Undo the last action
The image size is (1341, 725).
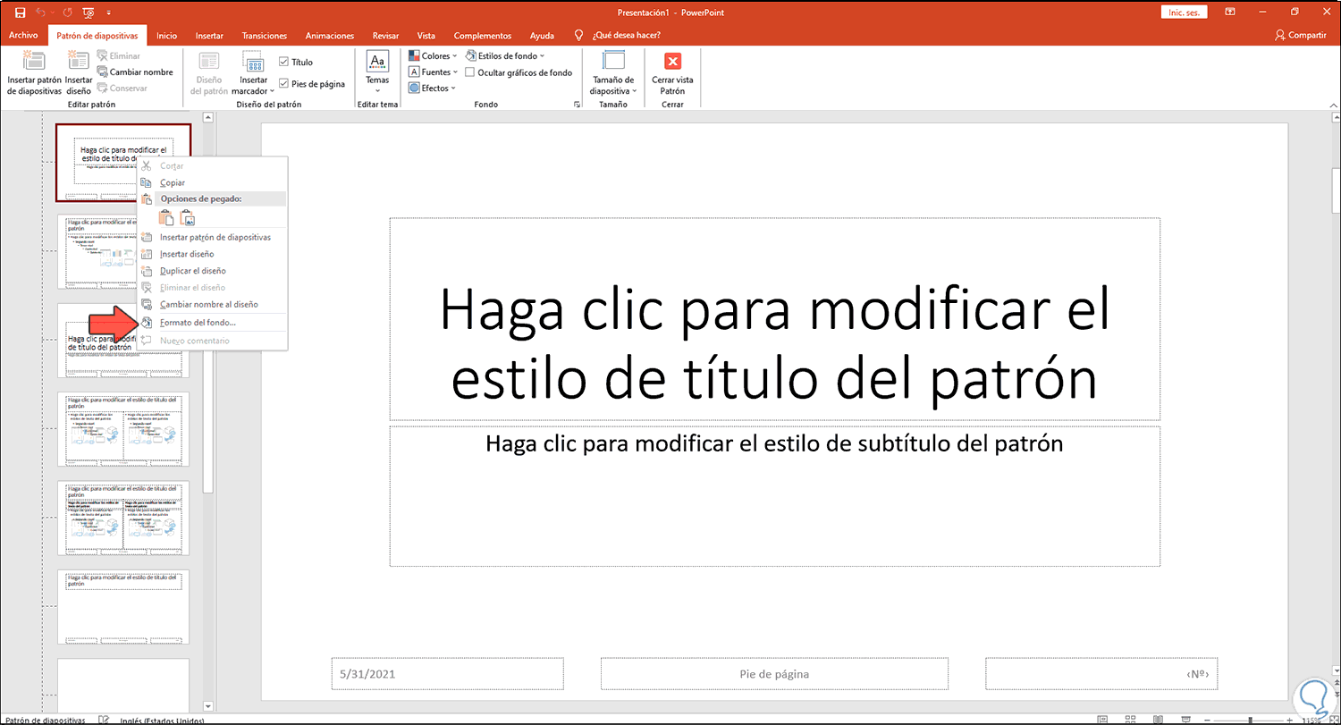41,13
